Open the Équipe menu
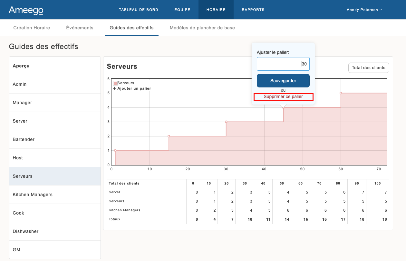406x261 pixels. coord(182,10)
